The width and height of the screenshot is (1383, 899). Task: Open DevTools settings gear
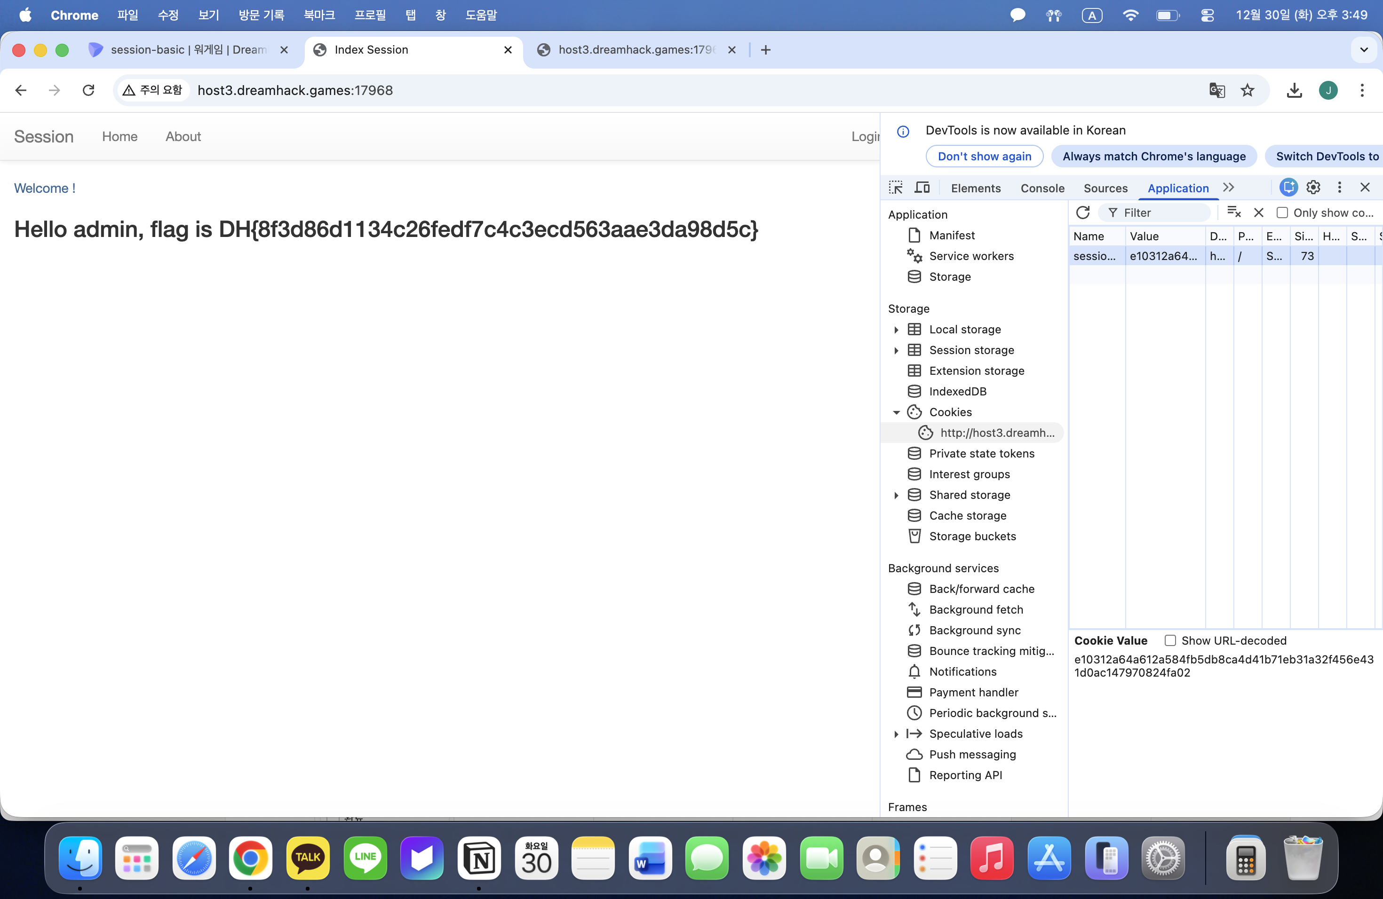point(1313,187)
